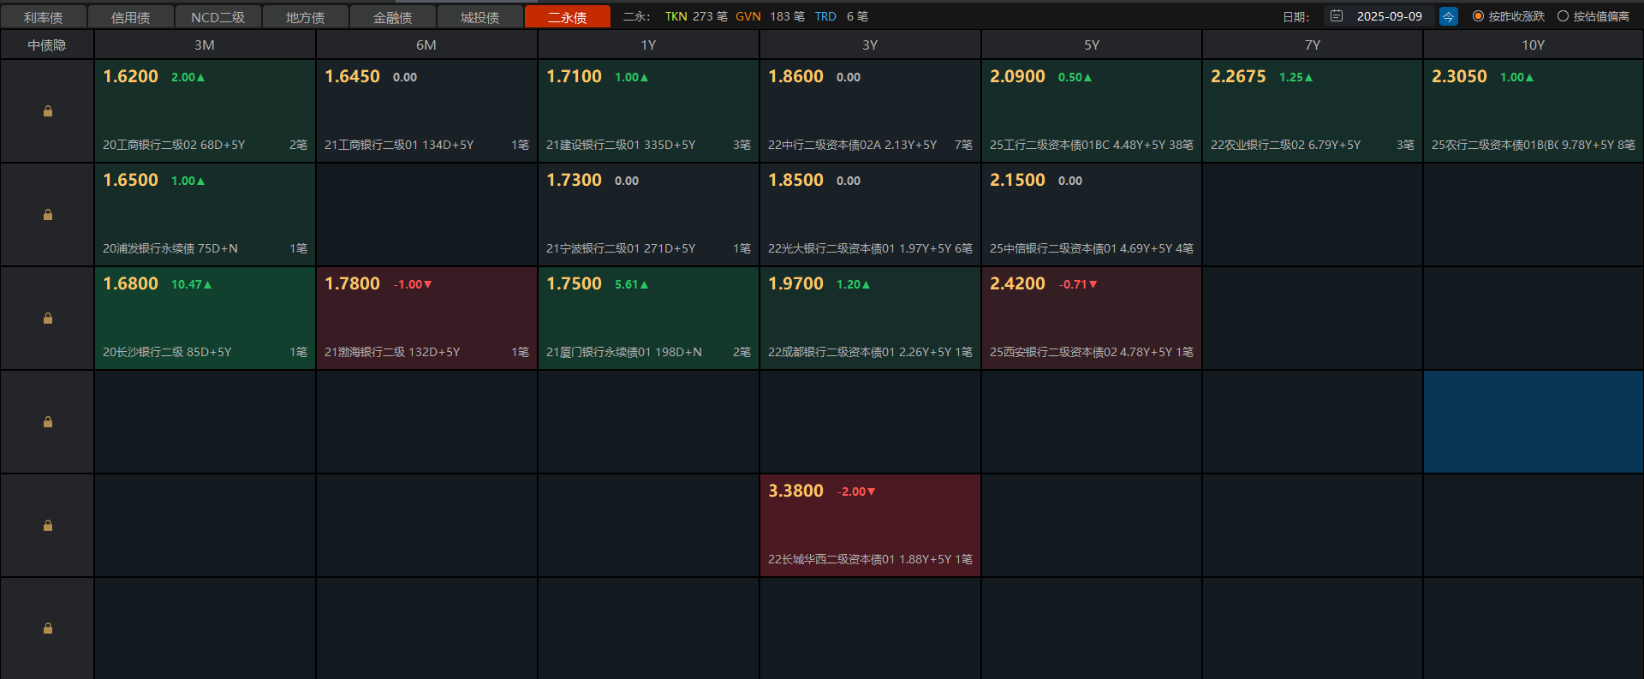This screenshot has height=679, width=1644.
Task: Open 20工商银行二级02 68D+5Y cell
Action: click(205, 111)
